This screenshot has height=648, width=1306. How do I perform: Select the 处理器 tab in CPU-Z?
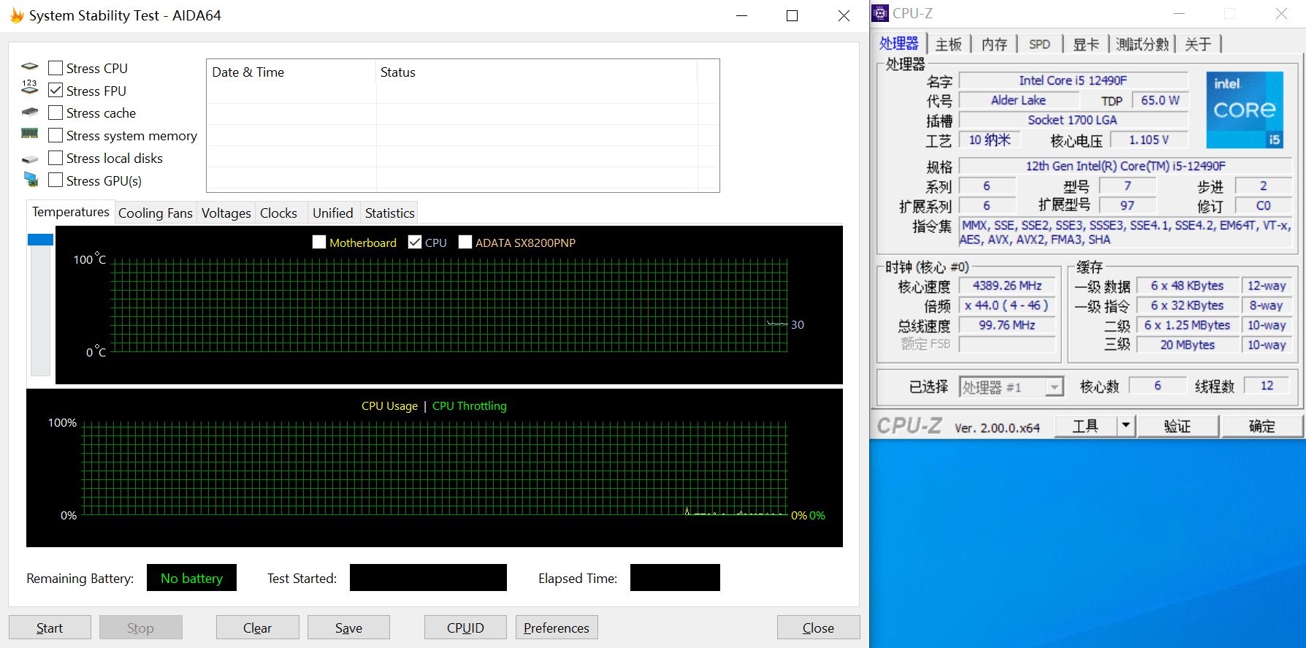pyautogui.click(x=899, y=43)
